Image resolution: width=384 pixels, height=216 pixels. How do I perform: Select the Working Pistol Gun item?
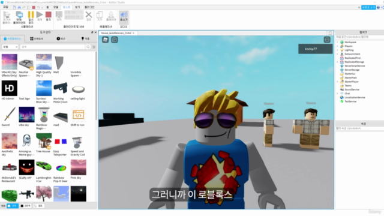61,92
